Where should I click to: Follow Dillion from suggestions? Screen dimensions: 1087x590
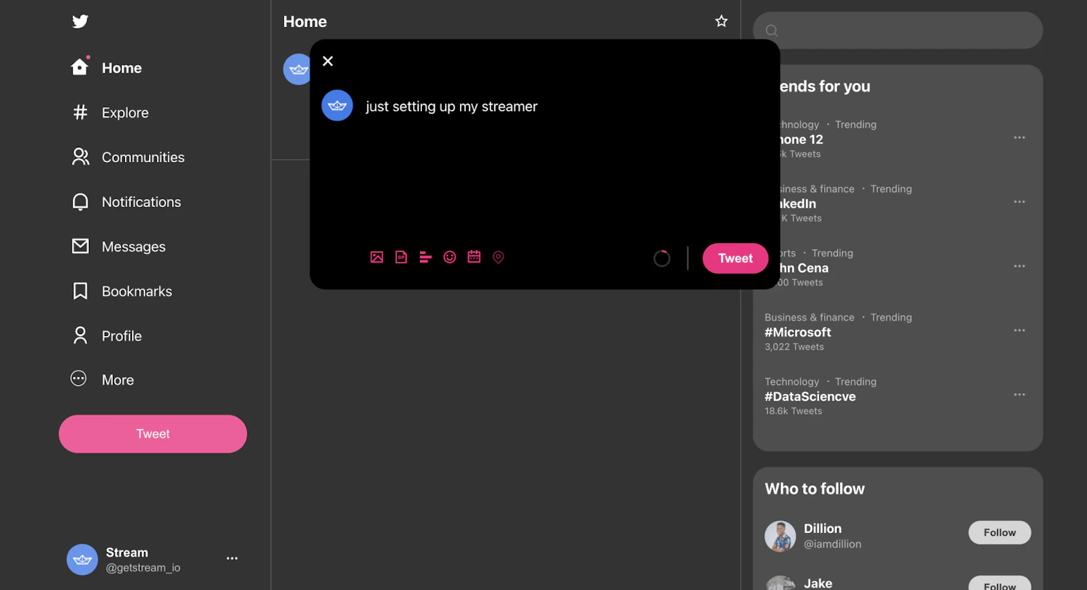(x=999, y=532)
